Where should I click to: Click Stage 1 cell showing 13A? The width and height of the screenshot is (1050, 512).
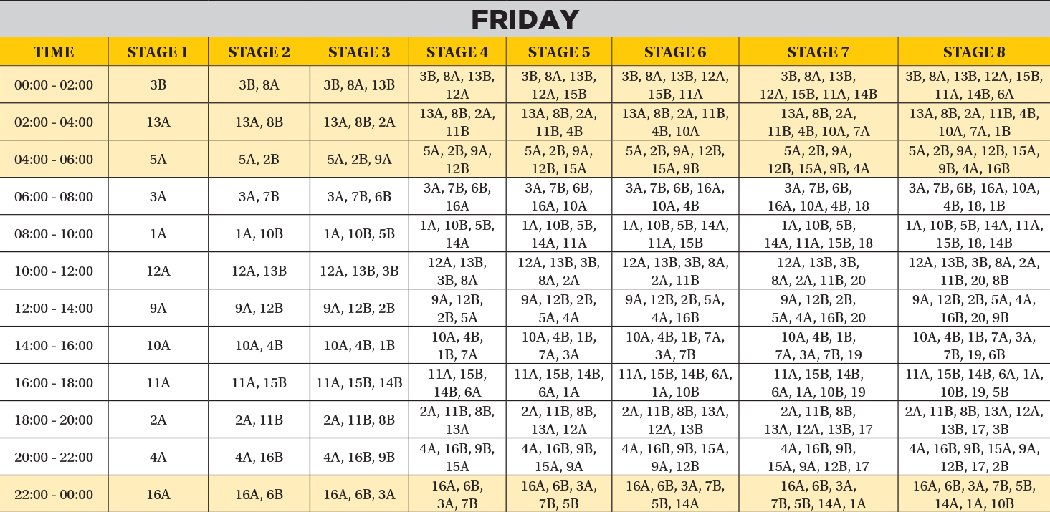click(158, 122)
